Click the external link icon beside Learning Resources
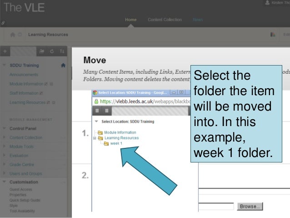The width and height of the screenshot is (290, 218). [x=48, y=102]
